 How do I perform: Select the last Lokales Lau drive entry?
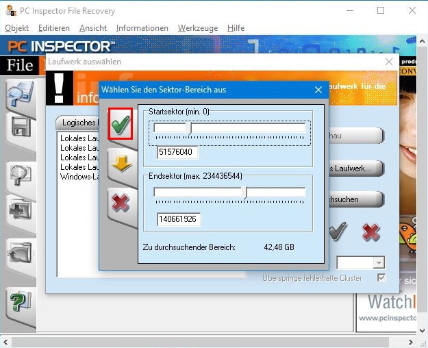click(79, 167)
